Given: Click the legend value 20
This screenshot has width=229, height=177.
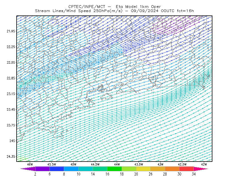Looking at the screenshot, I should pos(136,174).
